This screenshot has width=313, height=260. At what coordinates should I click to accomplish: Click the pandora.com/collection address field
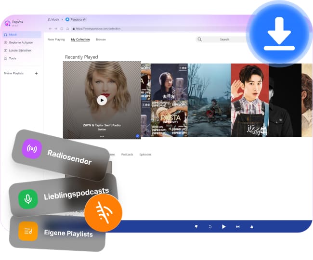tap(157, 29)
